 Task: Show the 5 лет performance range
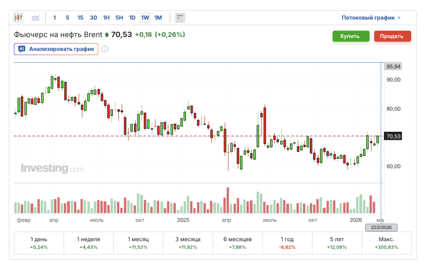(337, 243)
